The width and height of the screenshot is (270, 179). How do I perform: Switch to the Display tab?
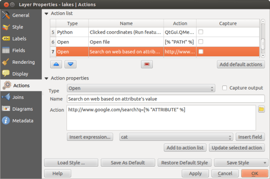(x=21, y=74)
